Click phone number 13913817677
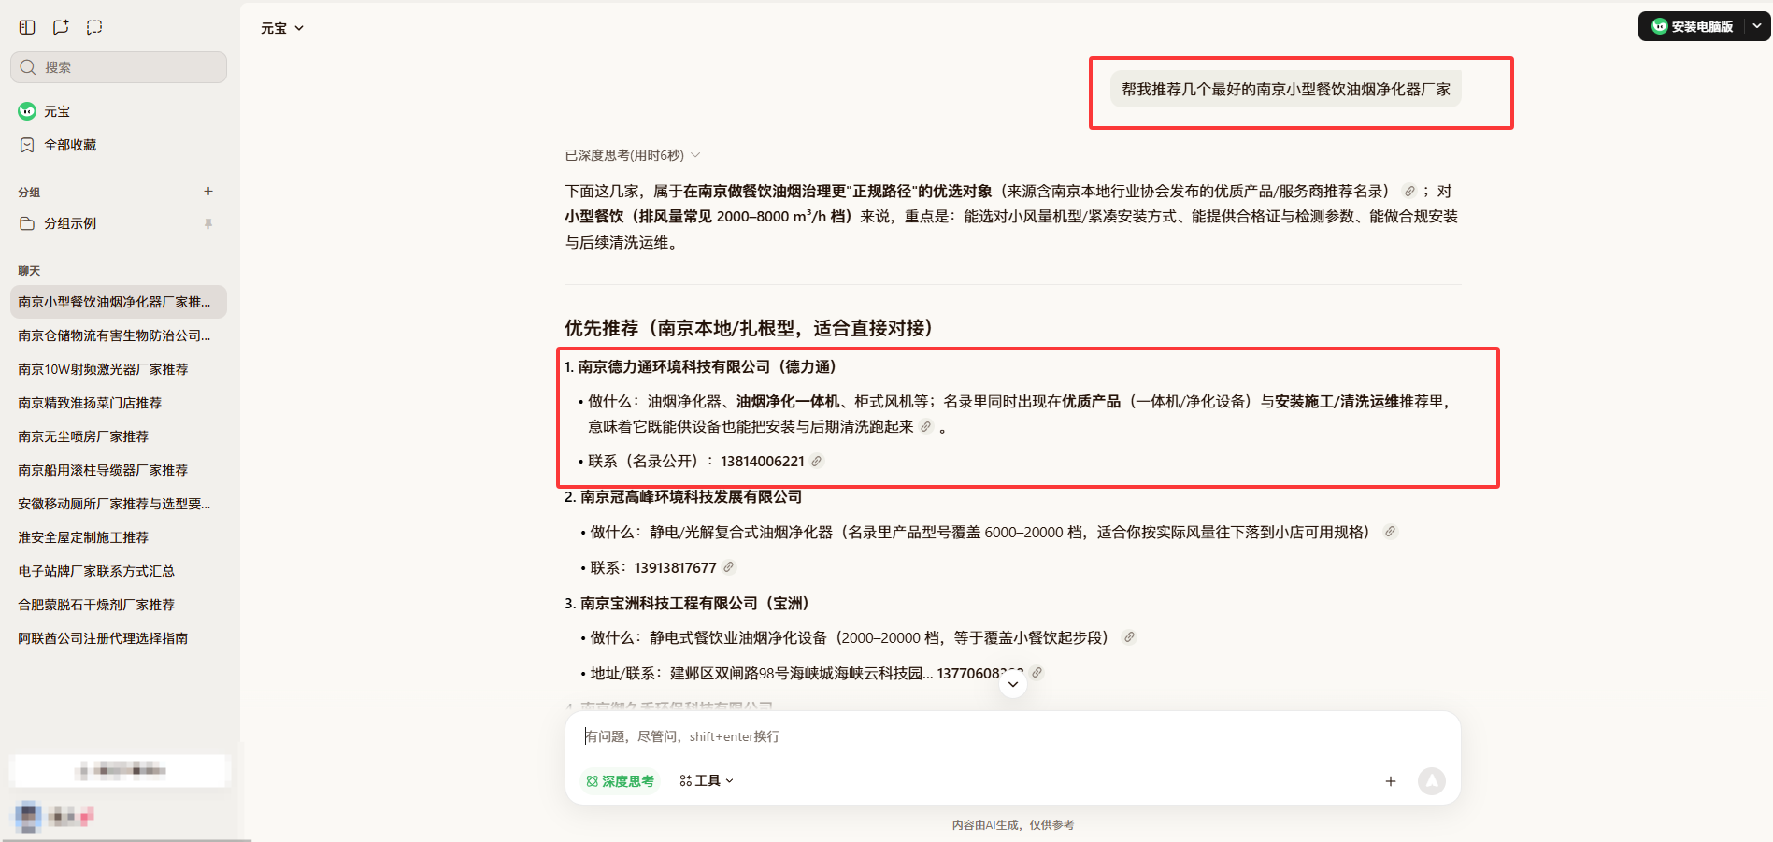Image resolution: width=1773 pixels, height=842 pixels. click(675, 568)
